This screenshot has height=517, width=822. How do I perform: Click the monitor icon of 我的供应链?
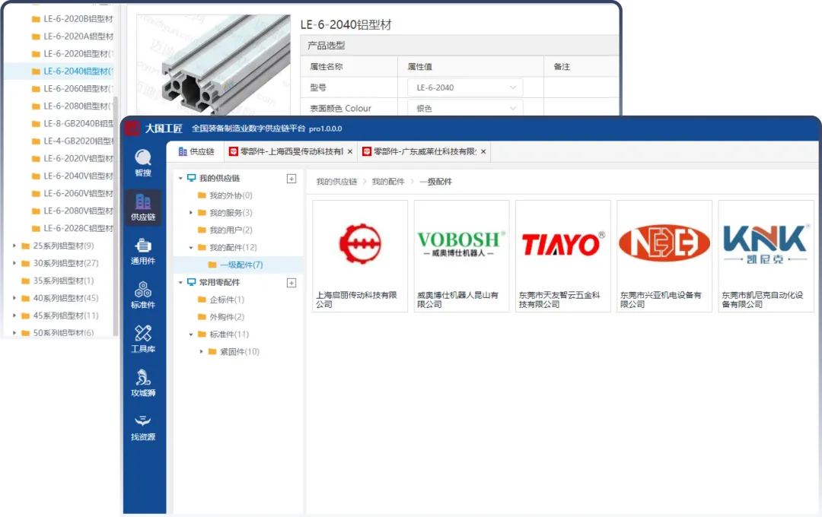[x=191, y=178]
